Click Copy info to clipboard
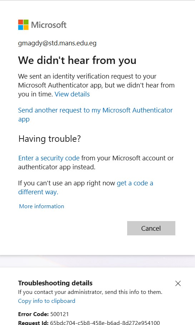 tap(47, 301)
